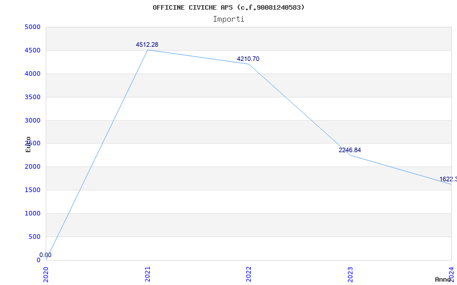The image size is (457, 285).
Task: Click the 2021 x-axis label
Action: point(148,274)
